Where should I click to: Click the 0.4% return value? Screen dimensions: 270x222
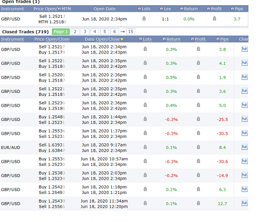(x=172, y=105)
